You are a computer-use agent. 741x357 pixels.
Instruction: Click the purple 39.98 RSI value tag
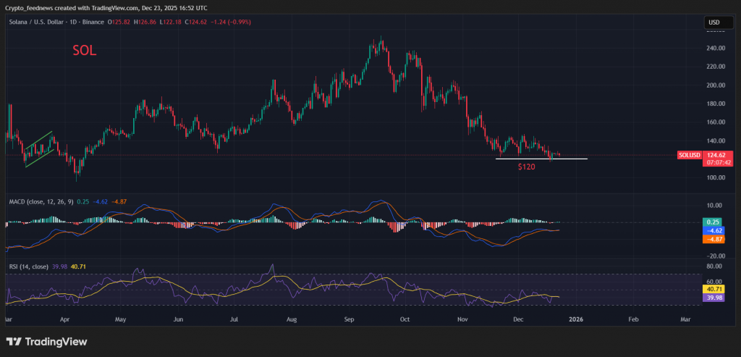(x=714, y=297)
